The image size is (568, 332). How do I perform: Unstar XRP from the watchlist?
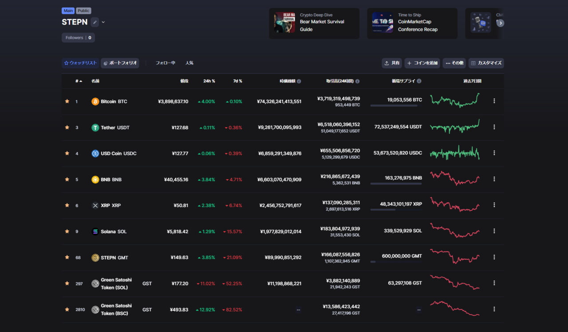click(67, 205)
